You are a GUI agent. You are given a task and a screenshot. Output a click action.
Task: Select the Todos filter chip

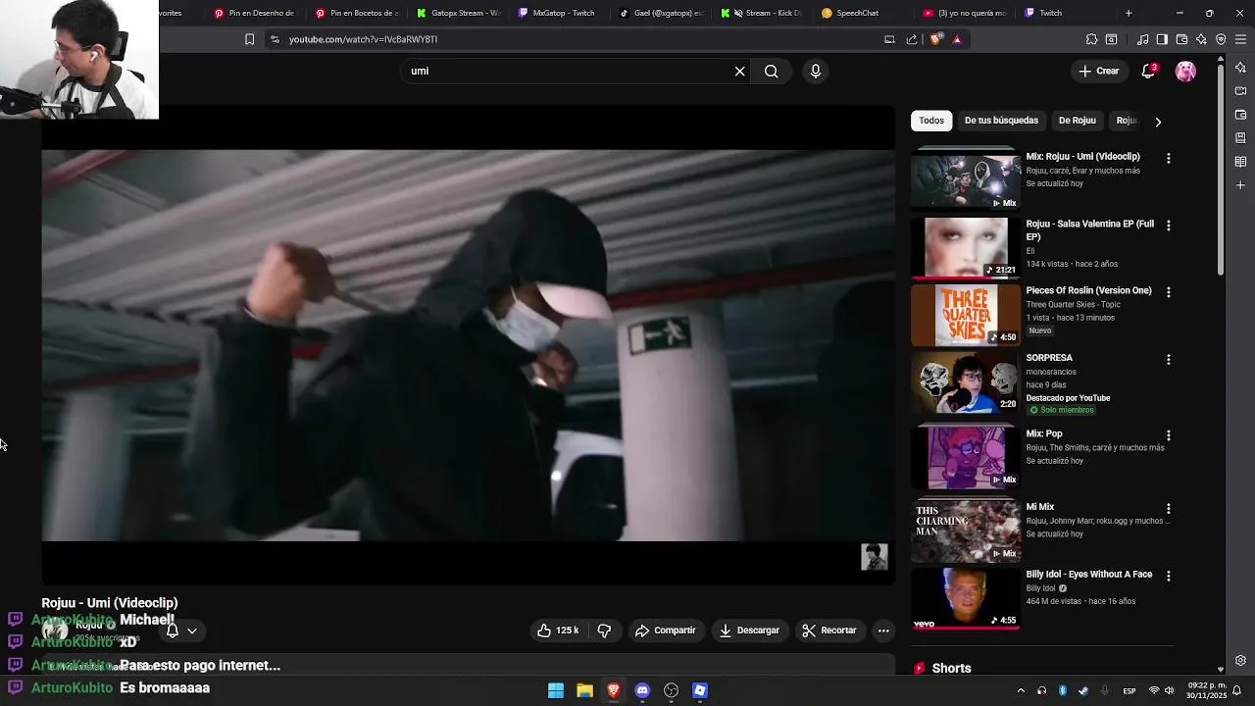pyautogui.click(x=931, y=121)
